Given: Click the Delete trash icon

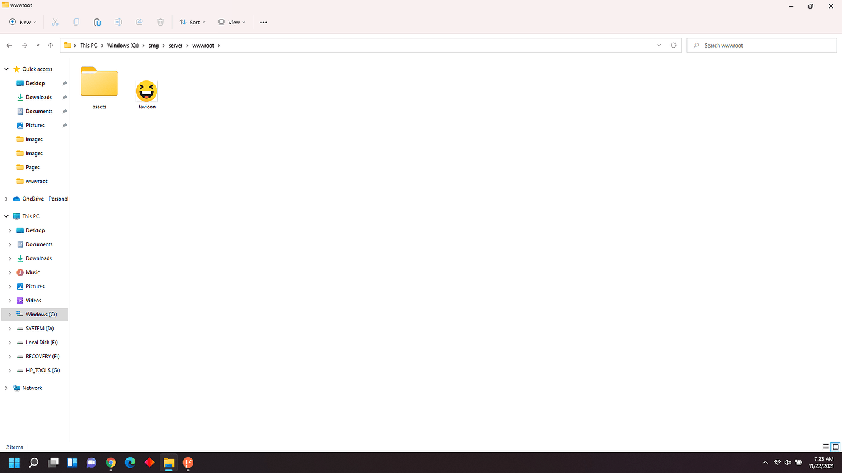Looking at the screenshot, I should point(160,22).
